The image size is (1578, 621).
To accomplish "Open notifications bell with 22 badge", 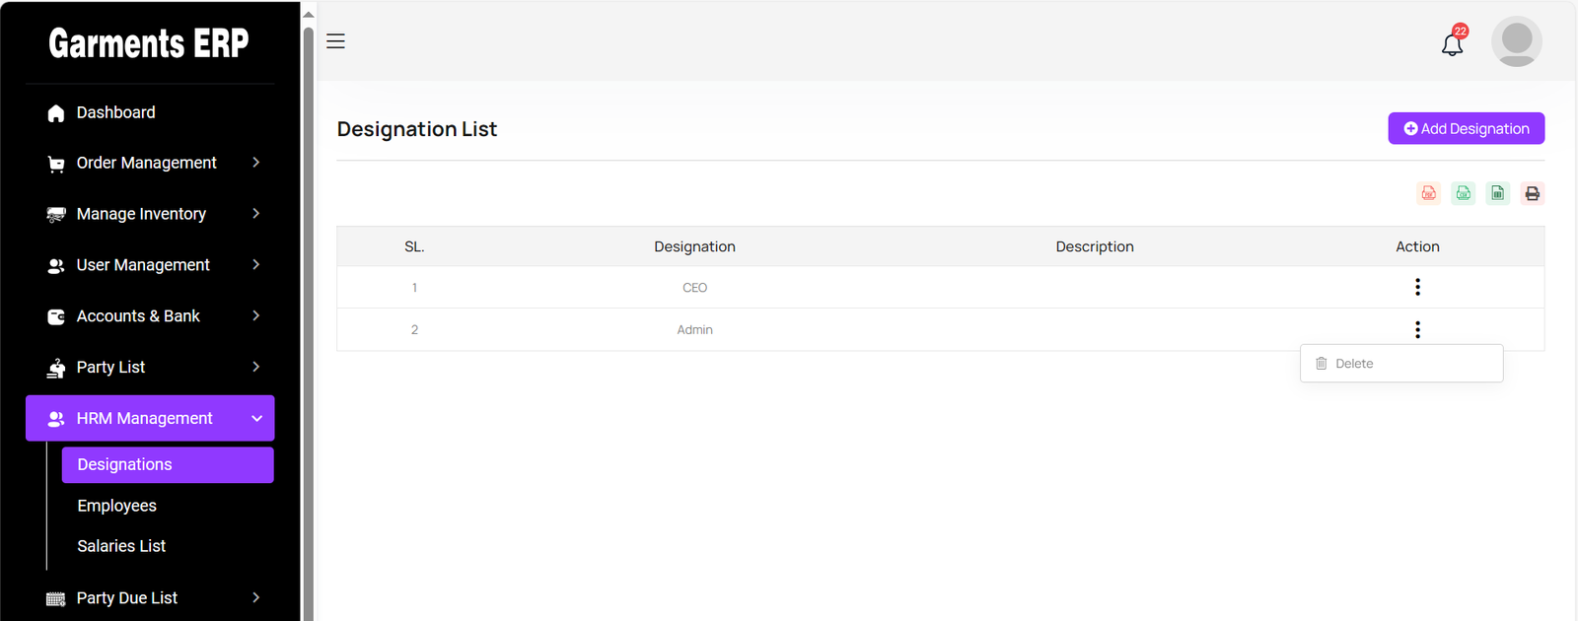I will 1452,43.
